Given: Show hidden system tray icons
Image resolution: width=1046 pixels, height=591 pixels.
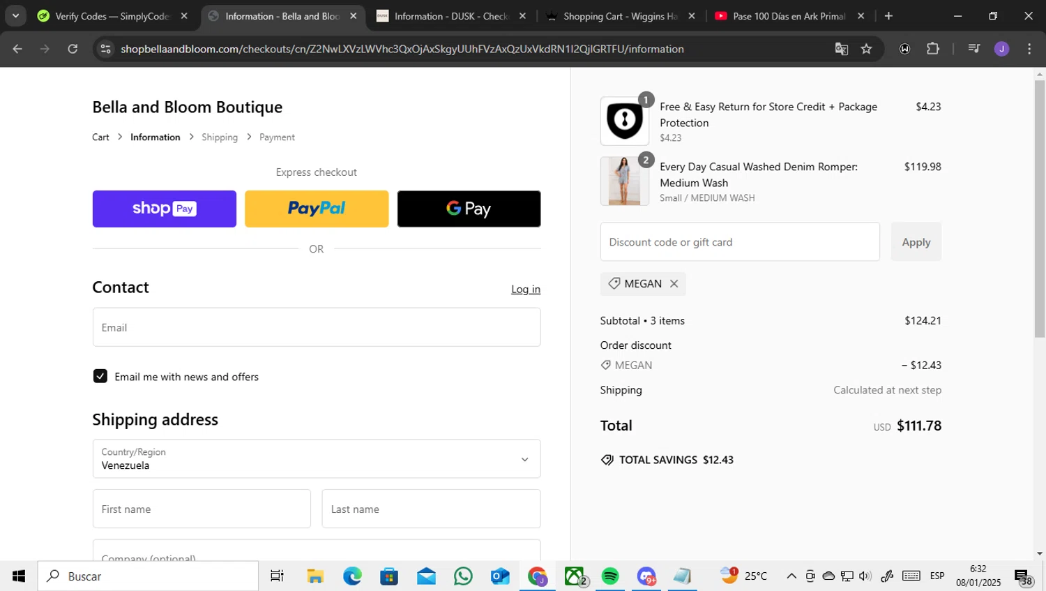Looking at the screenshot, I should click(791, 576).
